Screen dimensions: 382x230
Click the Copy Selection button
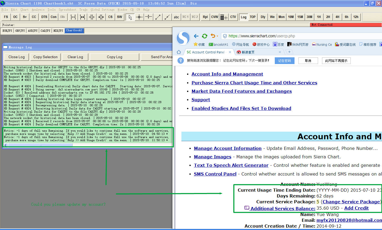[x=45, y=57]
